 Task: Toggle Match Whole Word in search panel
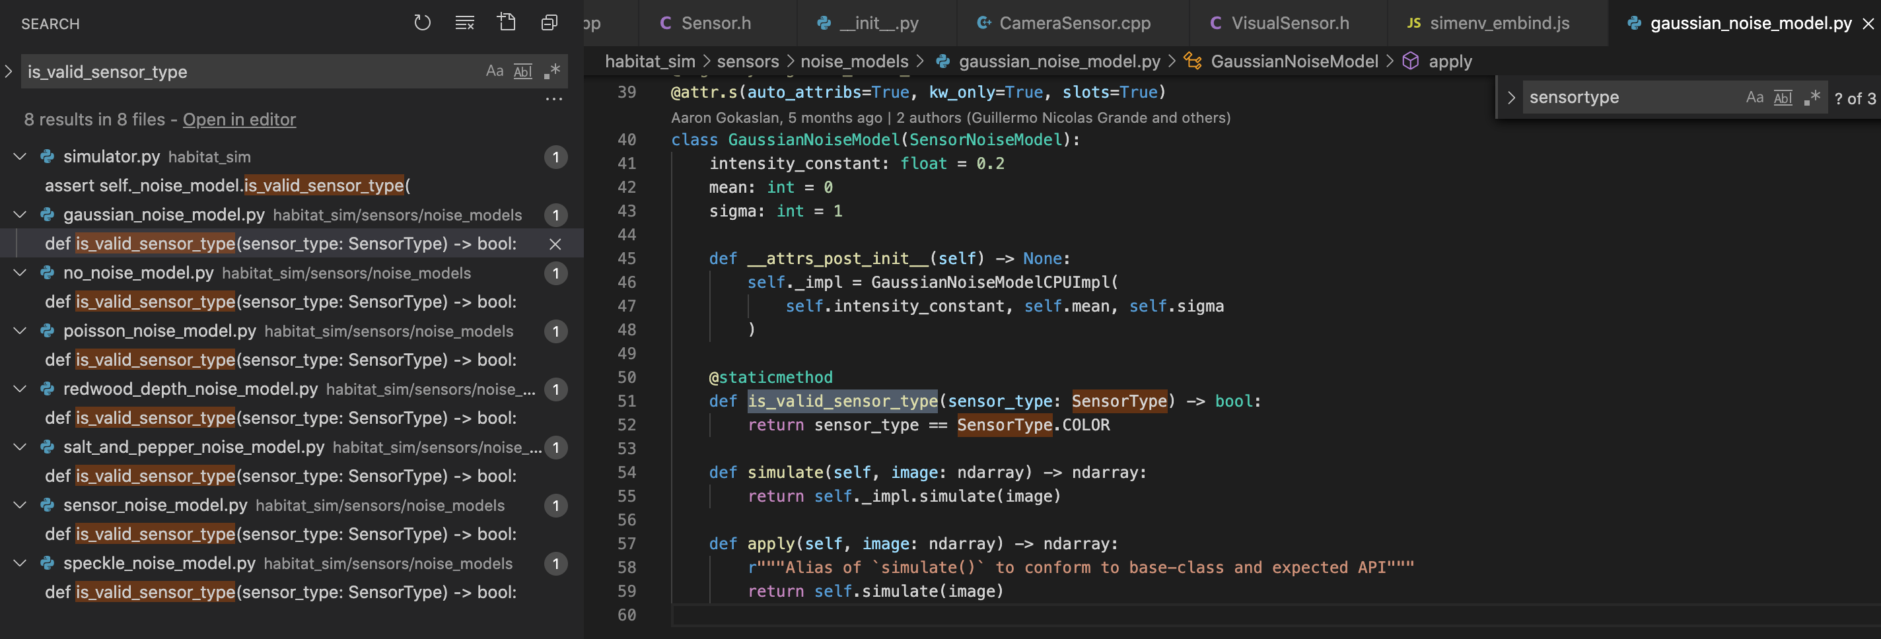[523, 71]
